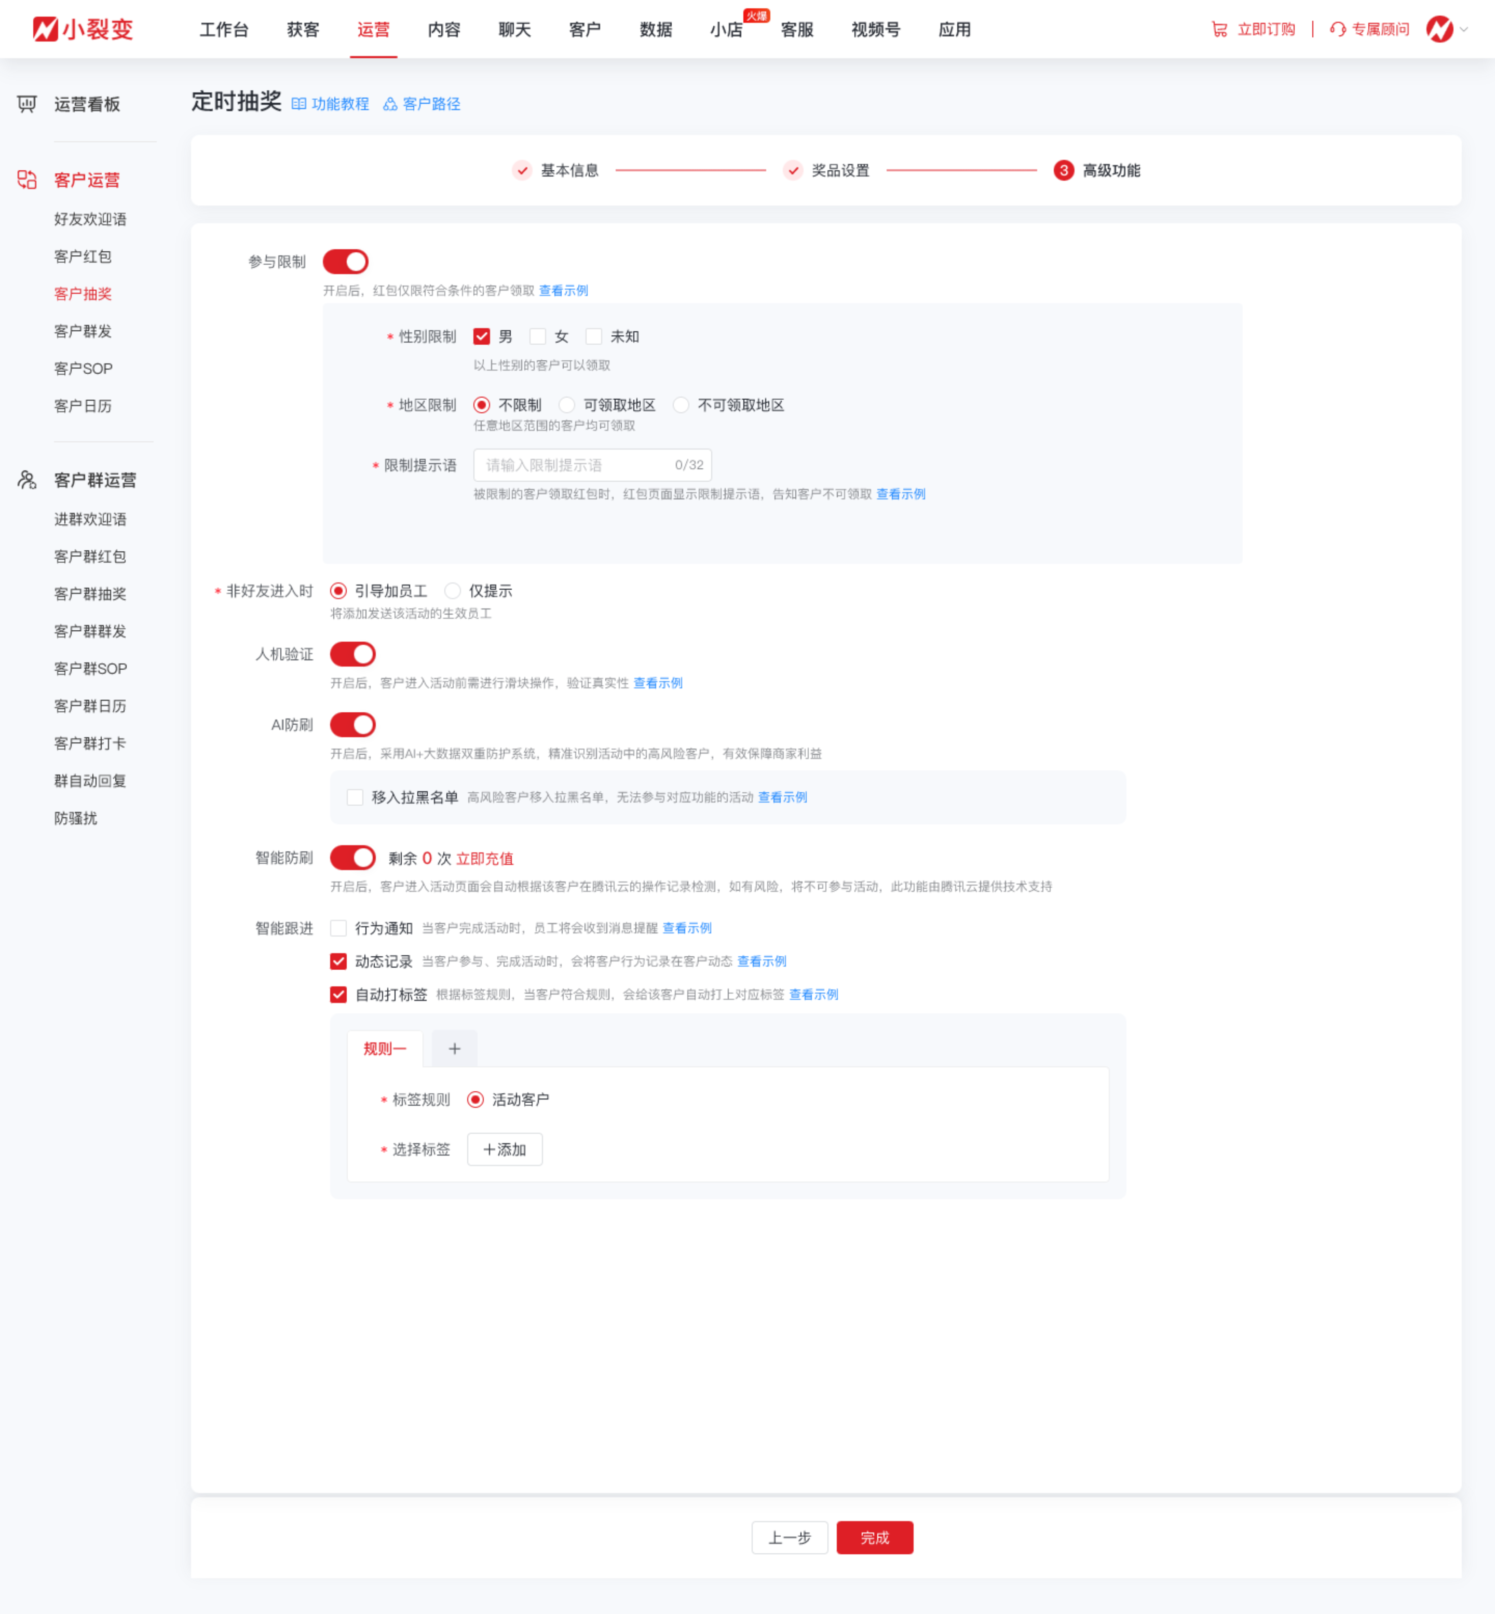Expand the user avatar dropdown arrow
This screenshot has height=1614, width=1495.
click(x=1463, y=29)
